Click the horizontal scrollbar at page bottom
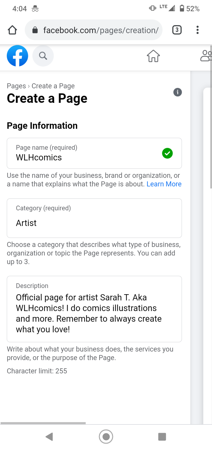The height and width of the screenshot is (449, 212). pos(43,423)
